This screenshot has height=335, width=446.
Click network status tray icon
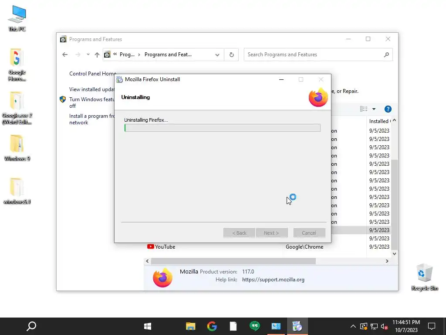[374, 326]
